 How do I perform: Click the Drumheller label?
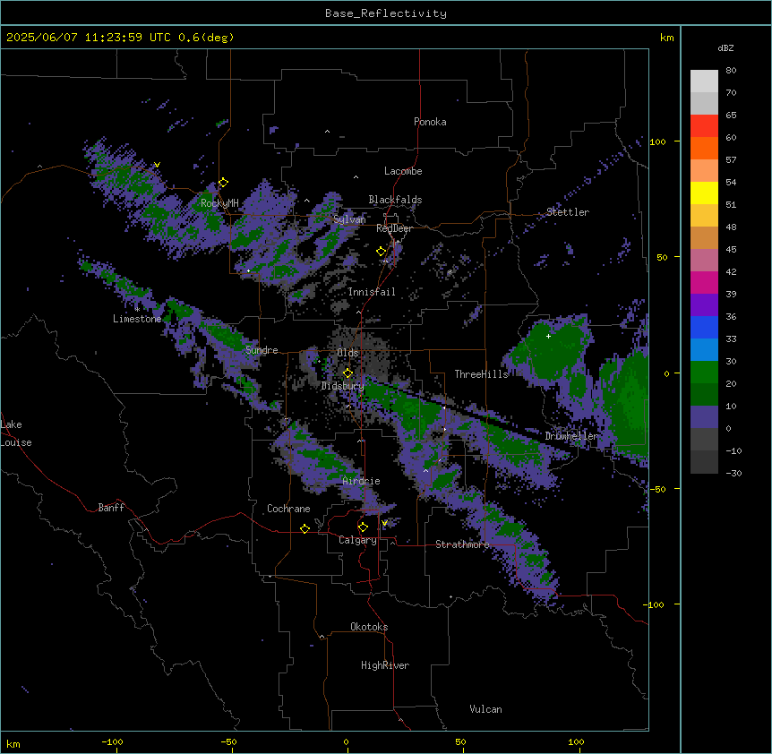click(x=571, y=436)
